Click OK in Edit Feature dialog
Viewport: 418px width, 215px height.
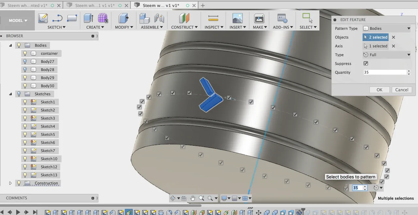coord(379,90)
